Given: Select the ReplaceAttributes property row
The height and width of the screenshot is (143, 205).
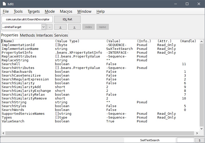Looking at the screenshot, I should [x=100, y=56].
